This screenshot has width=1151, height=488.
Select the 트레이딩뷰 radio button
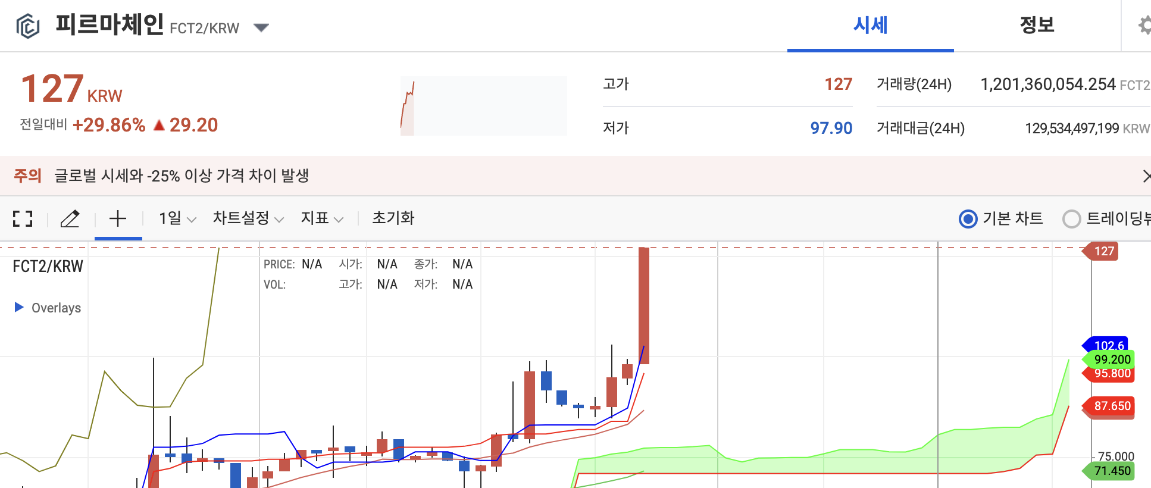tap(1071, 219)
